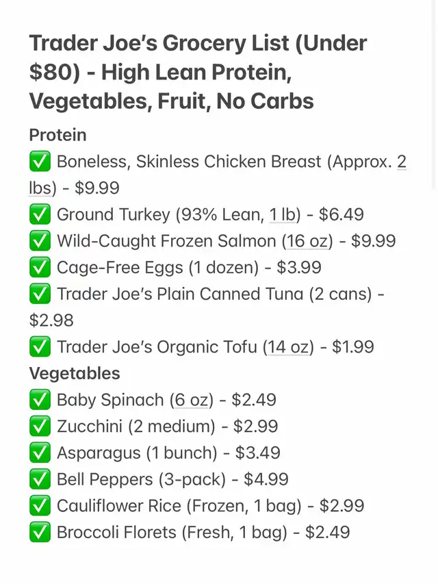Toggle the Zucchini checkmark
Viewport: 438px width, 584px height.
[39, 427]
